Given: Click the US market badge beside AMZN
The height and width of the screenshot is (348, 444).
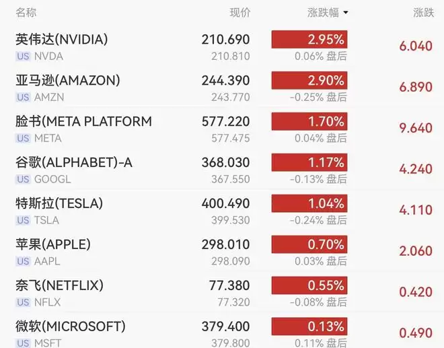Looking at the screenshot, I should pyautogui.click(x=23, y=97).
